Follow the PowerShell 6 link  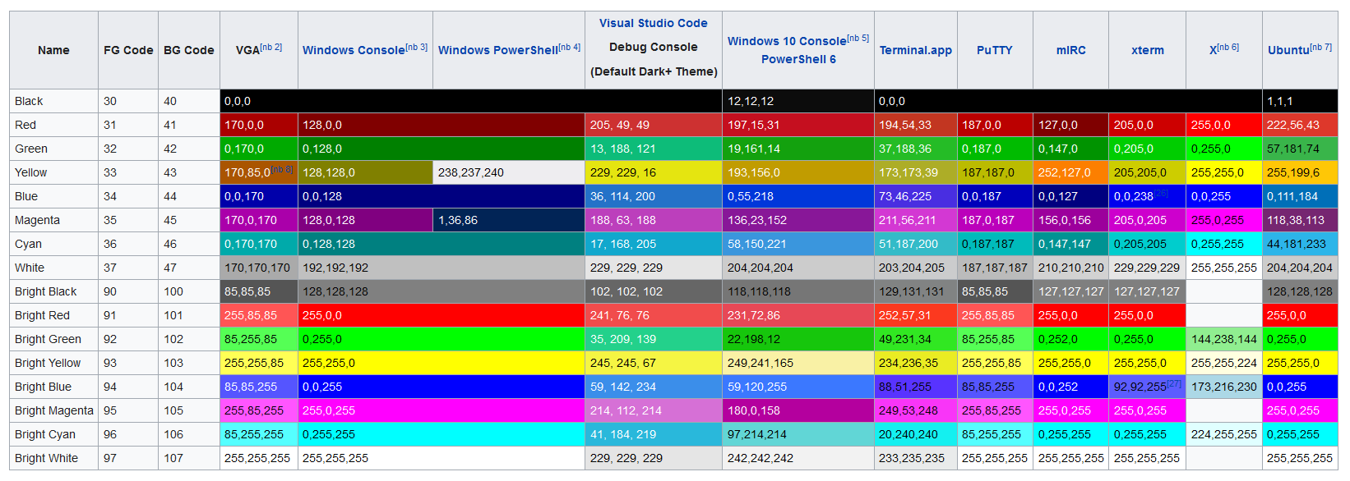pos(798,59)
